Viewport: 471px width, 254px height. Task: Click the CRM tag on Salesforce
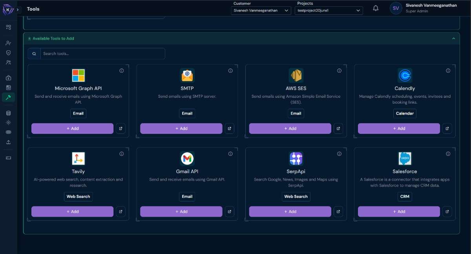pos(405,197)
